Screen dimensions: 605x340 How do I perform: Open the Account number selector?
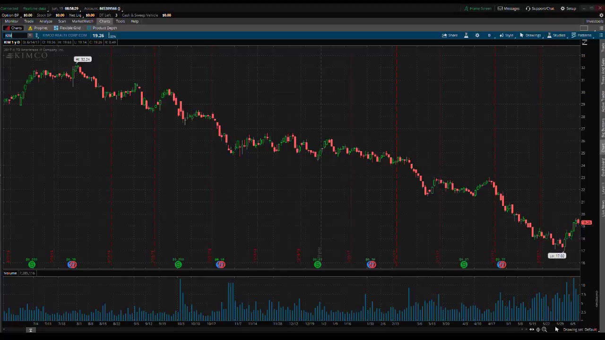(x=102, y=8)
